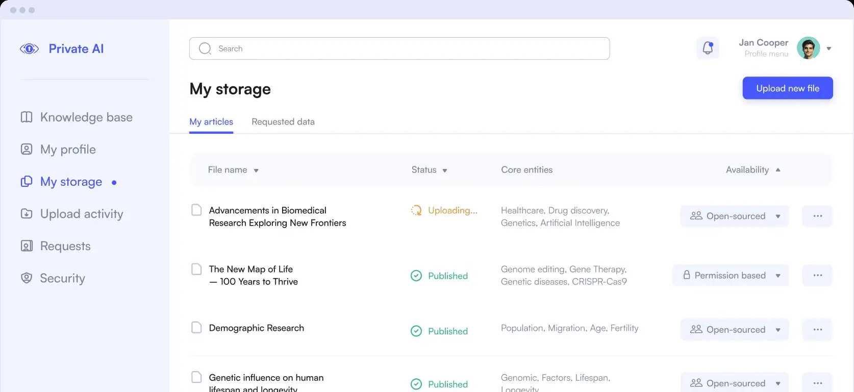Open more options for The New Map of Life
The height and width of the screenshot is (392, 854).
pos(817,276)
